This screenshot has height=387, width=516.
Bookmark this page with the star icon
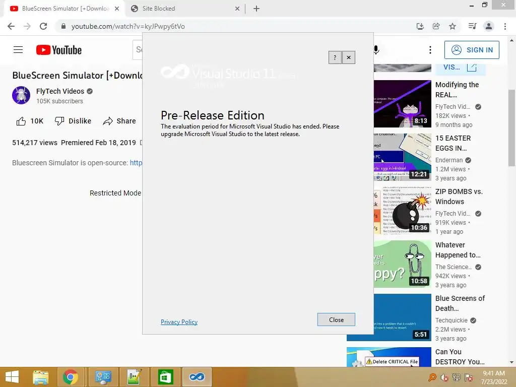tap(453, 26)
